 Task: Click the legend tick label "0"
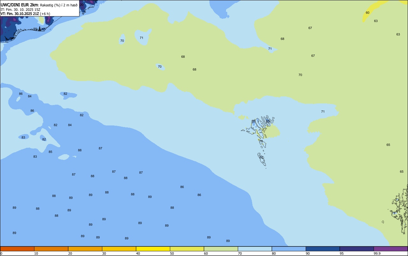pyautogui.click(x=1, y=253)
